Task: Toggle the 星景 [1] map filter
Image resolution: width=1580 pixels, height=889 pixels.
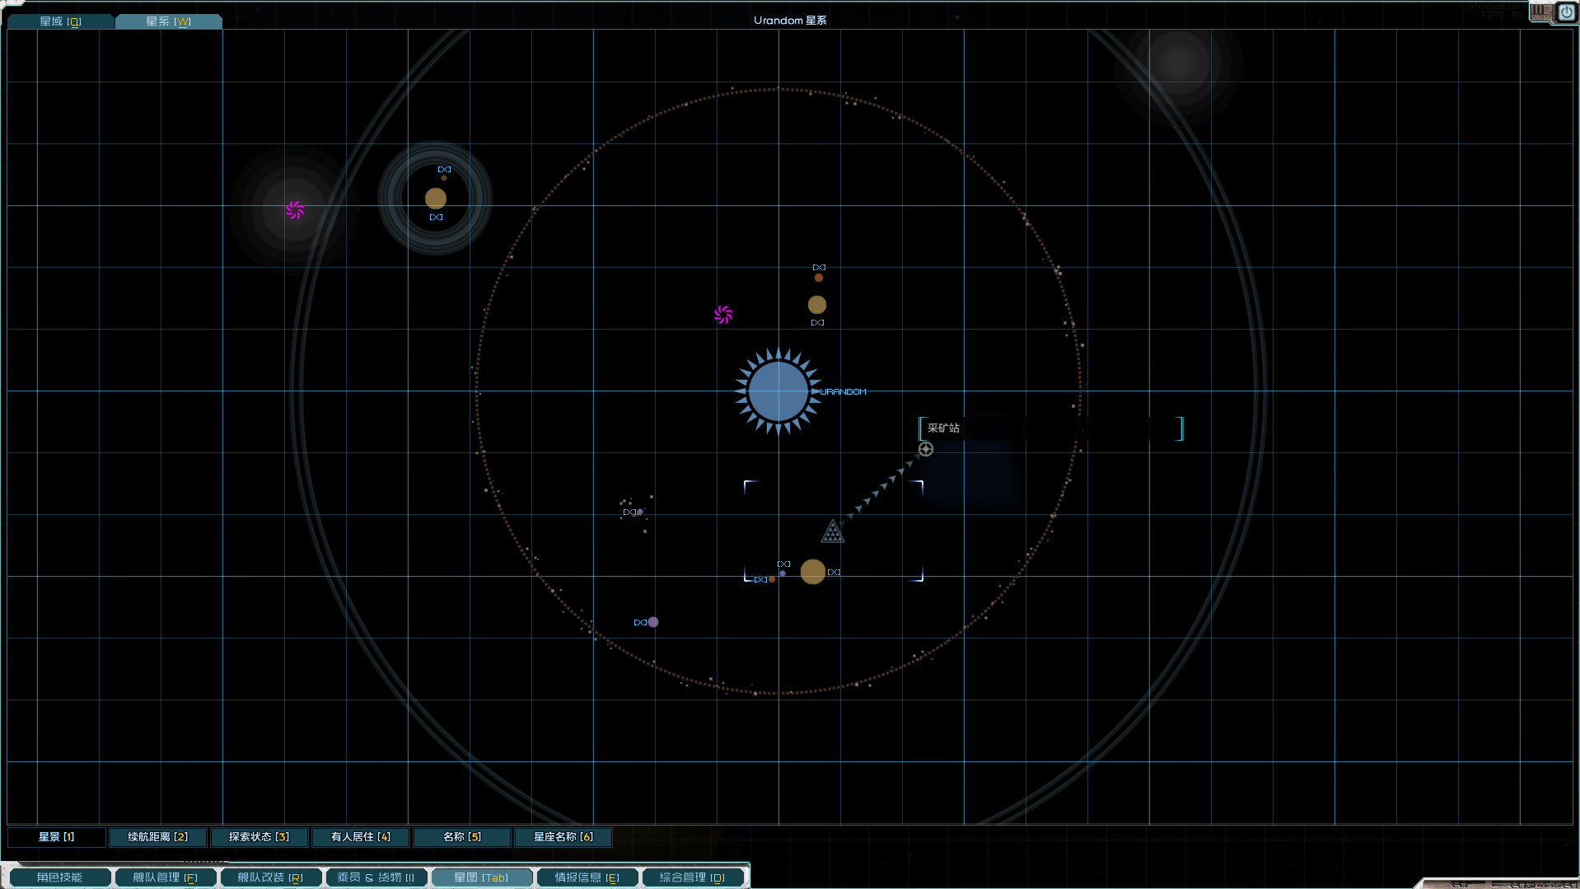Action: tap(57, 837)
